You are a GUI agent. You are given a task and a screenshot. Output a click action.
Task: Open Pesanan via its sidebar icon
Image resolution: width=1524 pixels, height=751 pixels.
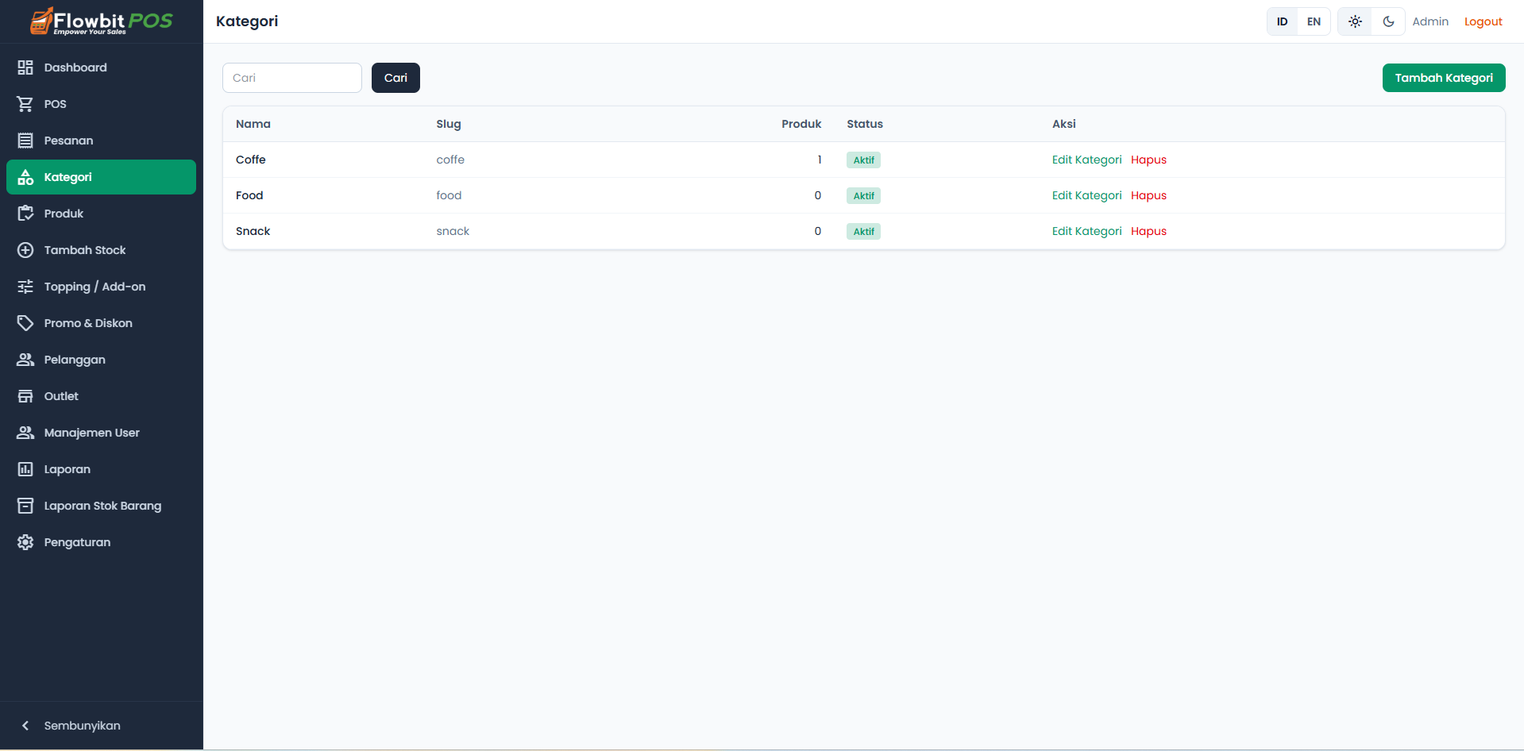tap(25, 140)
